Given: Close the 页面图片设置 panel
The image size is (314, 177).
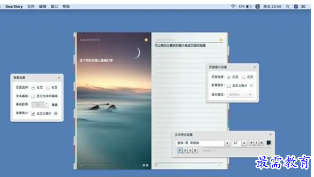Looking at the screenshot, I should point(254,67).
